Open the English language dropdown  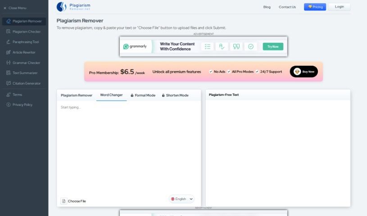181,199
